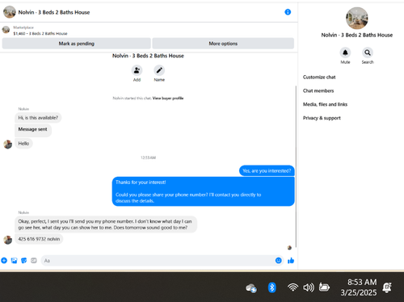Click chat title in header bar
404x302 pixels.
pos(54,12)
